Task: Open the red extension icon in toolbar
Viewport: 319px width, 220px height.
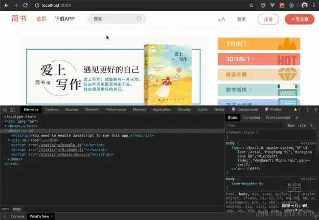Action: [x=282, y=6]
